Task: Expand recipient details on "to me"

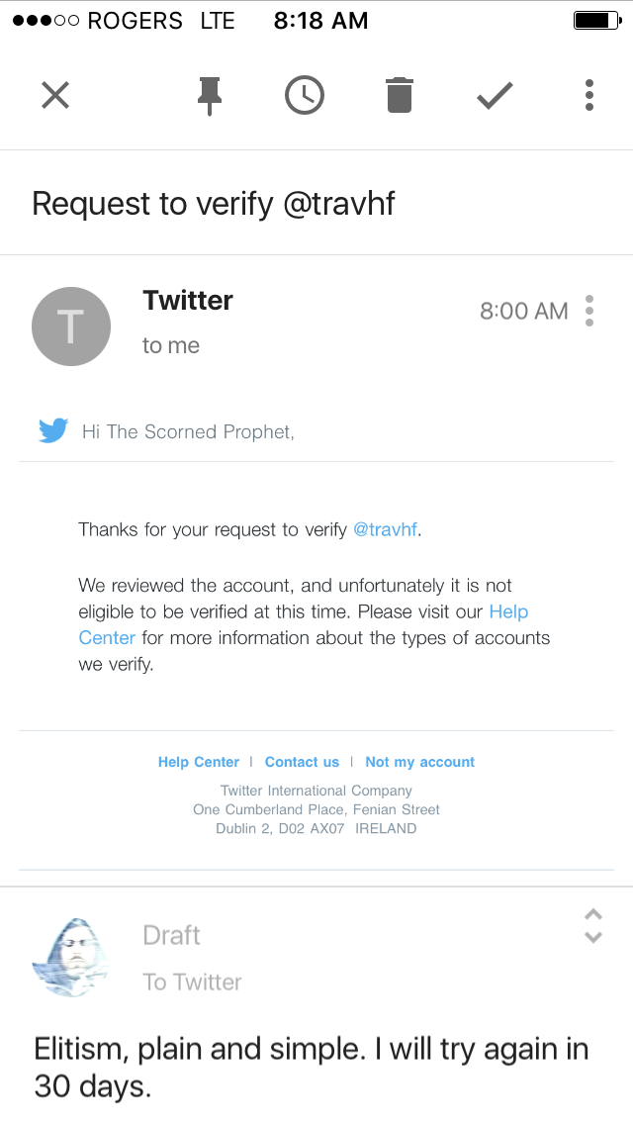Action: tap(171, 345)
